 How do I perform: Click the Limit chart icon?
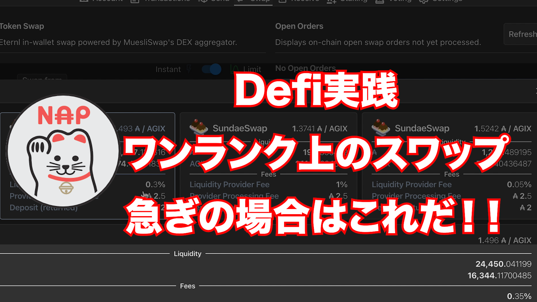click(234, 69)
